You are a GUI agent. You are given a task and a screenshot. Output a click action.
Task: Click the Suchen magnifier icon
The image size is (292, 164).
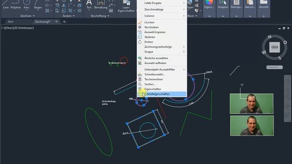pos(140,84)
